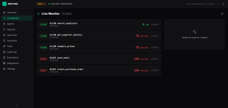The image size is (228, 108).
Task: Click the Security shield icon in sidebar
Action: (x=4, y=29)
